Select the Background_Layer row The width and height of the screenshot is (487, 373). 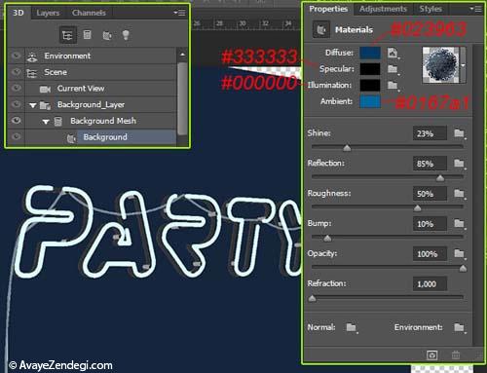click(x=100, y=104)
